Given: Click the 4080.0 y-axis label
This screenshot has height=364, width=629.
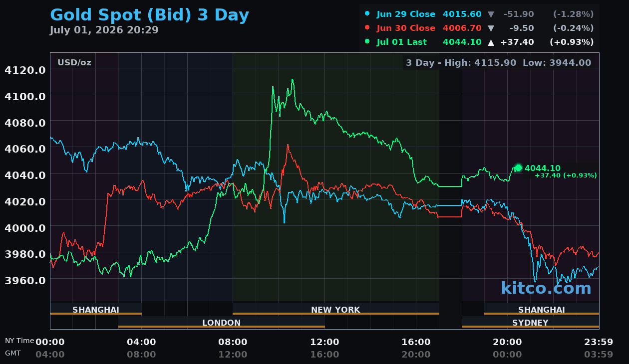Looking at the screenshot, I should 25,122.
